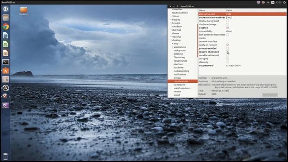Launch Google Chrome from the launcher
The height and width of the screenshot is (162, 288).
[x=5, y=27]
